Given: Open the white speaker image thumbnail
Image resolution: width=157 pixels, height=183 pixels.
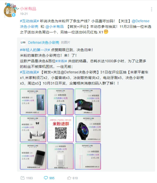Looking at the screenshot, I should [60, 156].
